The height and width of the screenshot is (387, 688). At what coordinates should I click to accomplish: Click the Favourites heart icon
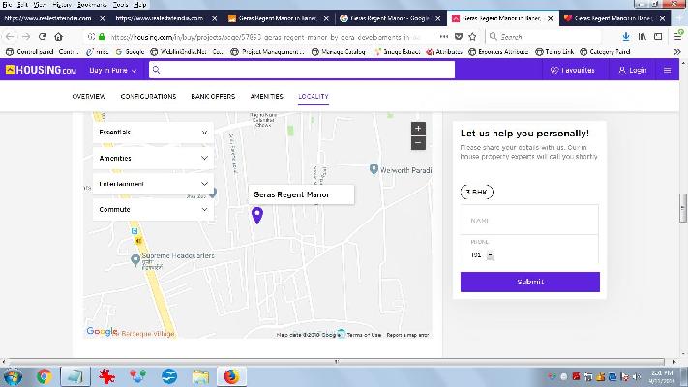[553, 70]
